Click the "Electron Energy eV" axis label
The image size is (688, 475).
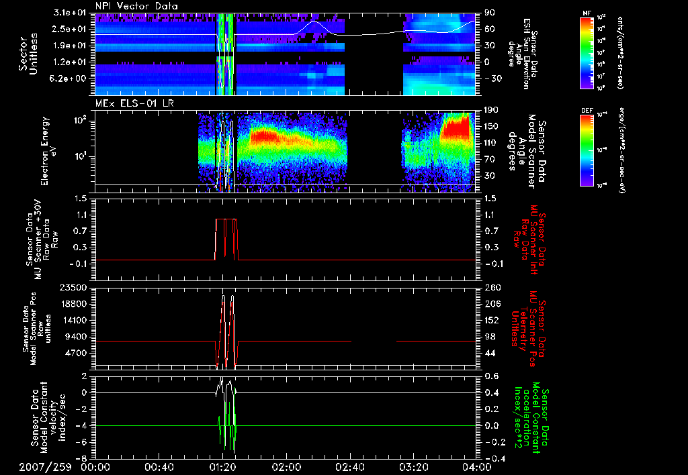48,151
